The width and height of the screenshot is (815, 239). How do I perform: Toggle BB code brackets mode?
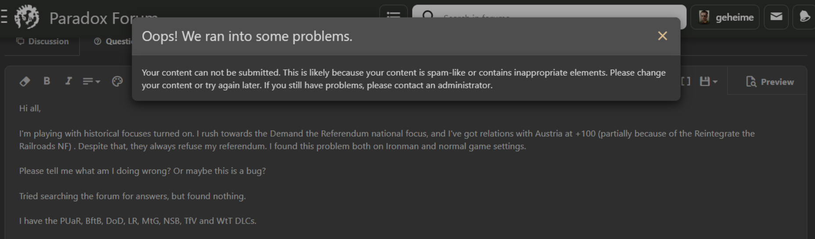685,81
